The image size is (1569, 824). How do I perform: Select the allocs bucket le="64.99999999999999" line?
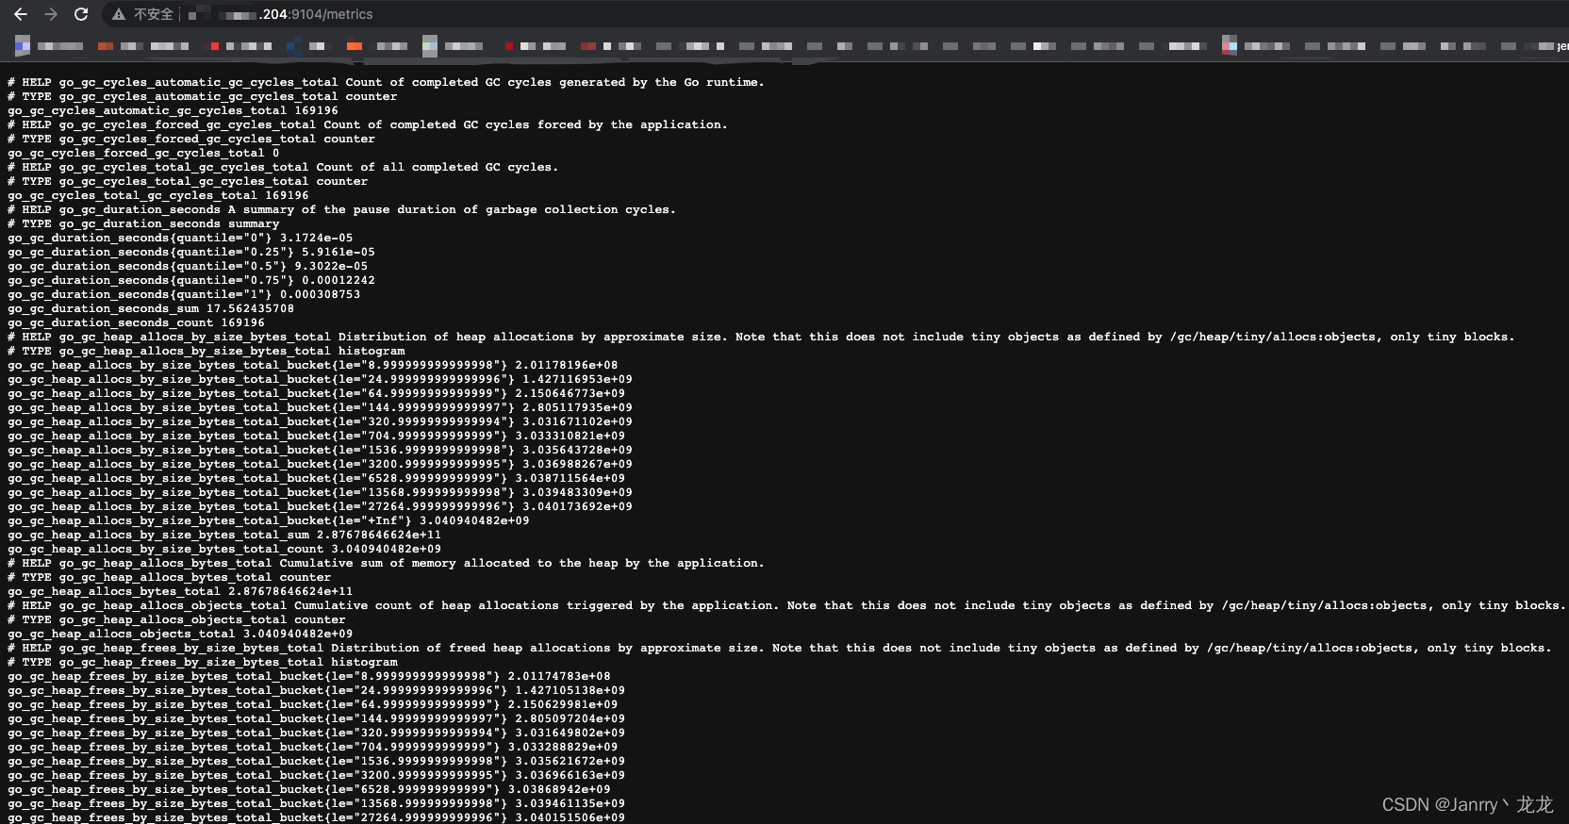(317, 394)
